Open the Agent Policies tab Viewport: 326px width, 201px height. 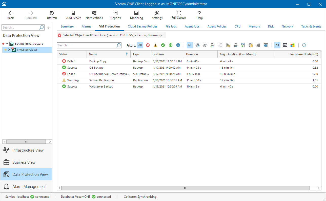(217, 26)
